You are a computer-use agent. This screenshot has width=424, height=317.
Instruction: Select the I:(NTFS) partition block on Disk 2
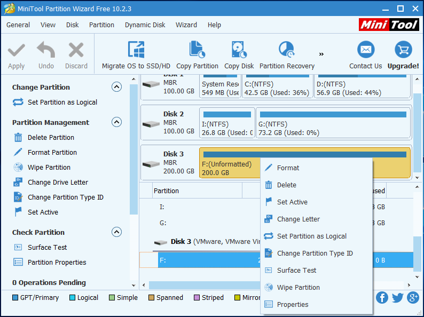(227, 123)
